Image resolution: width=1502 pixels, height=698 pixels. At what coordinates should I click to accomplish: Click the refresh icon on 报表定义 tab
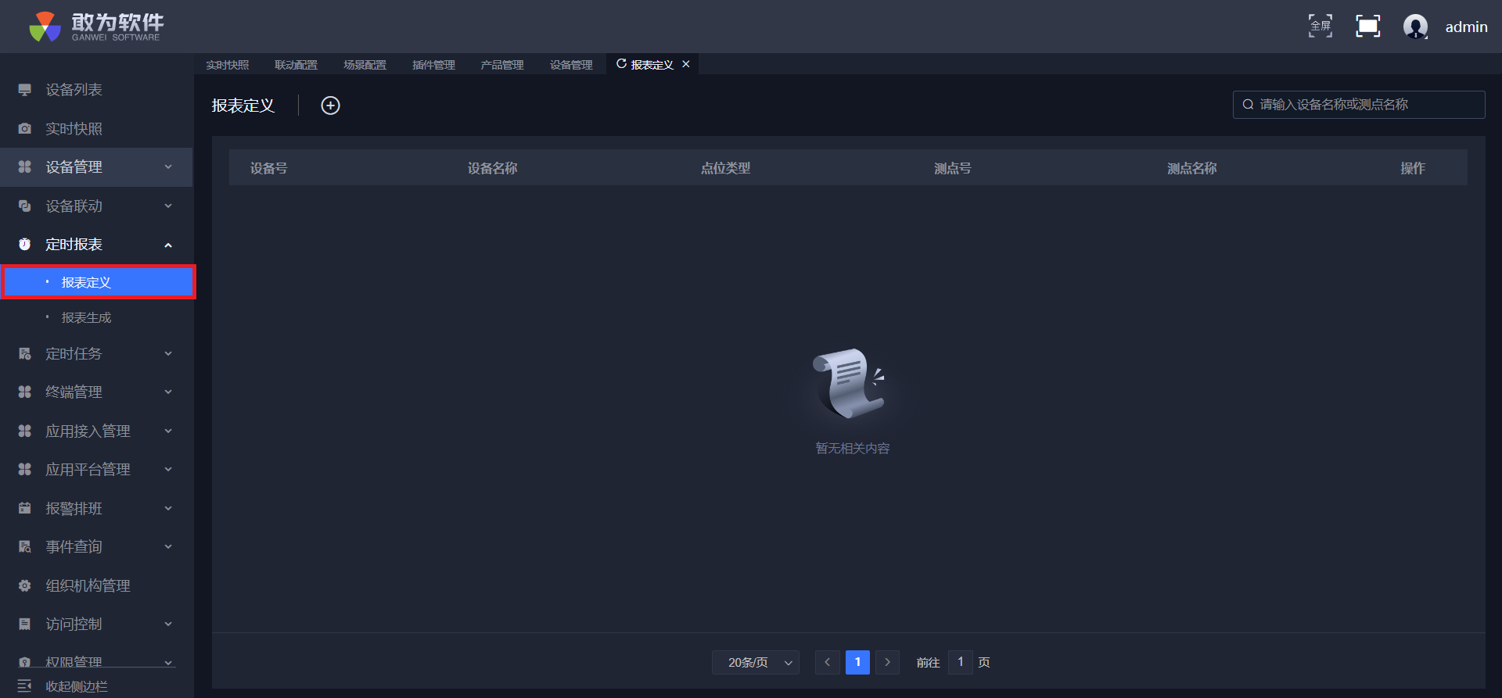point(621,64)
